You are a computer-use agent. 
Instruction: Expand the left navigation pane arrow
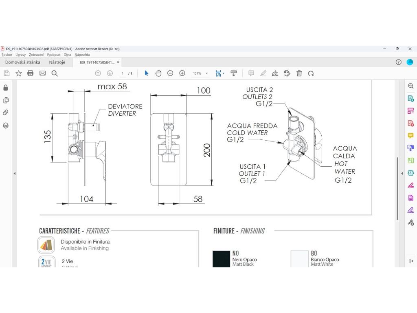pyautogui.click(x=15, y=174)
